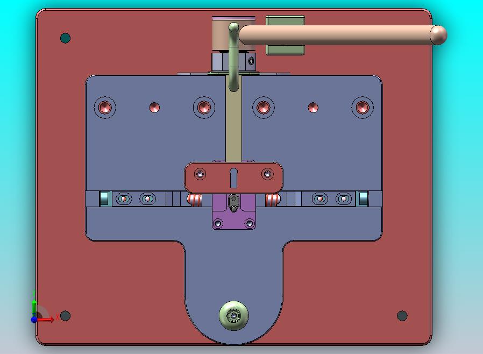Click the keyhole slot in the cover plate
The height and width of the screenshot is (354, 483).
[x=233, y=178]
